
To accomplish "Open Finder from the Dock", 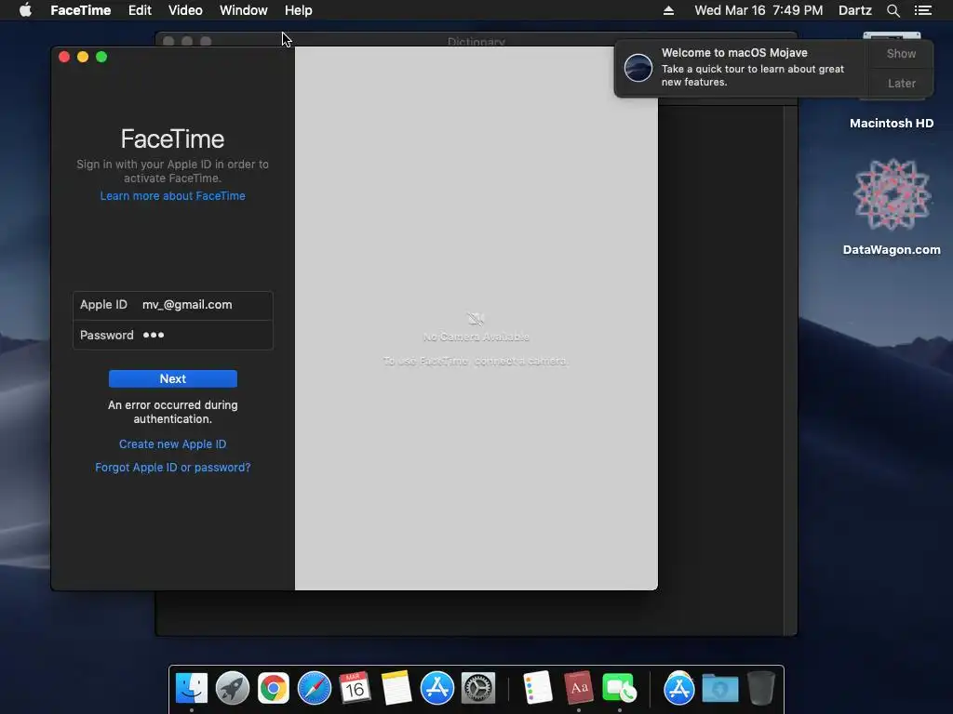I will pyautogui.click(x=192, y=689).
